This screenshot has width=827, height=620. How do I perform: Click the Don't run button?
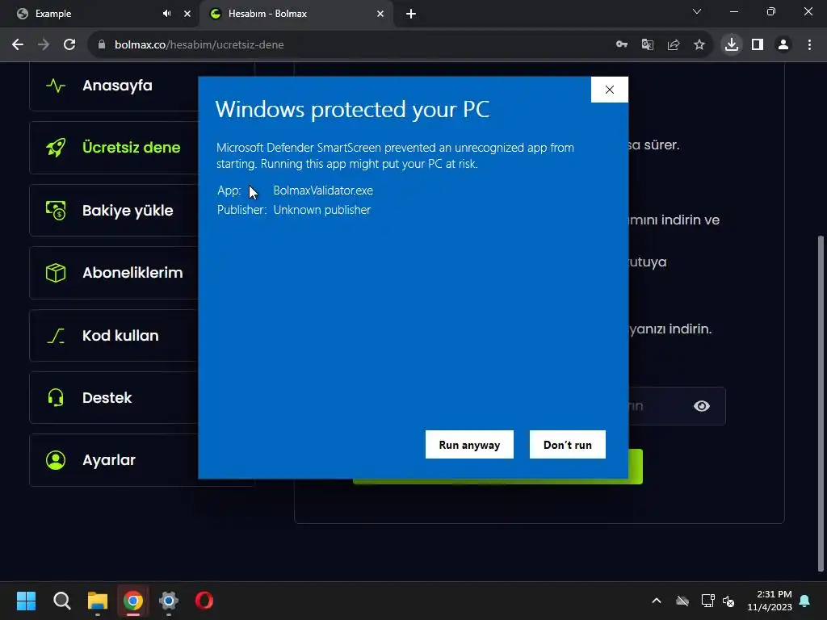point(568,445)
